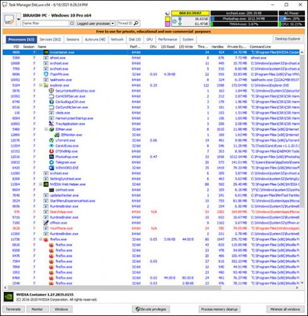Toggle the small box beside Name filter

point(72,23)
